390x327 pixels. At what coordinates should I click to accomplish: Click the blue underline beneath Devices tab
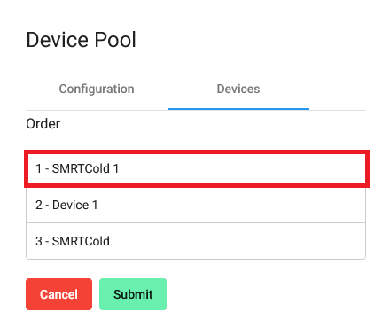pyautogui.click(x=238, y=109)
